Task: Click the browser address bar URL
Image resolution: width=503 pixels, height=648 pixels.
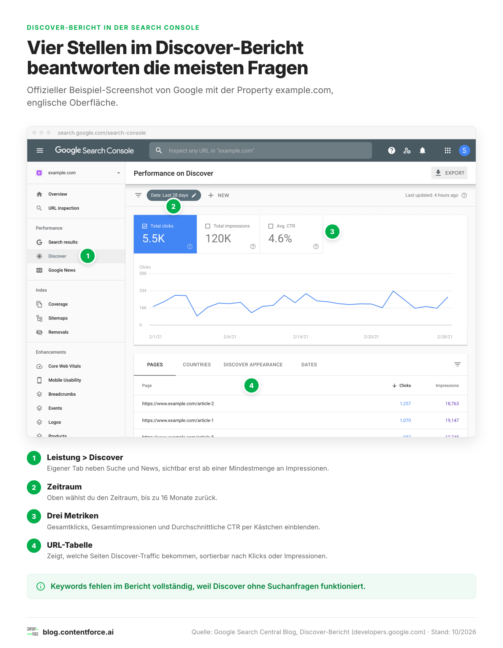Action: coord(102,133)
